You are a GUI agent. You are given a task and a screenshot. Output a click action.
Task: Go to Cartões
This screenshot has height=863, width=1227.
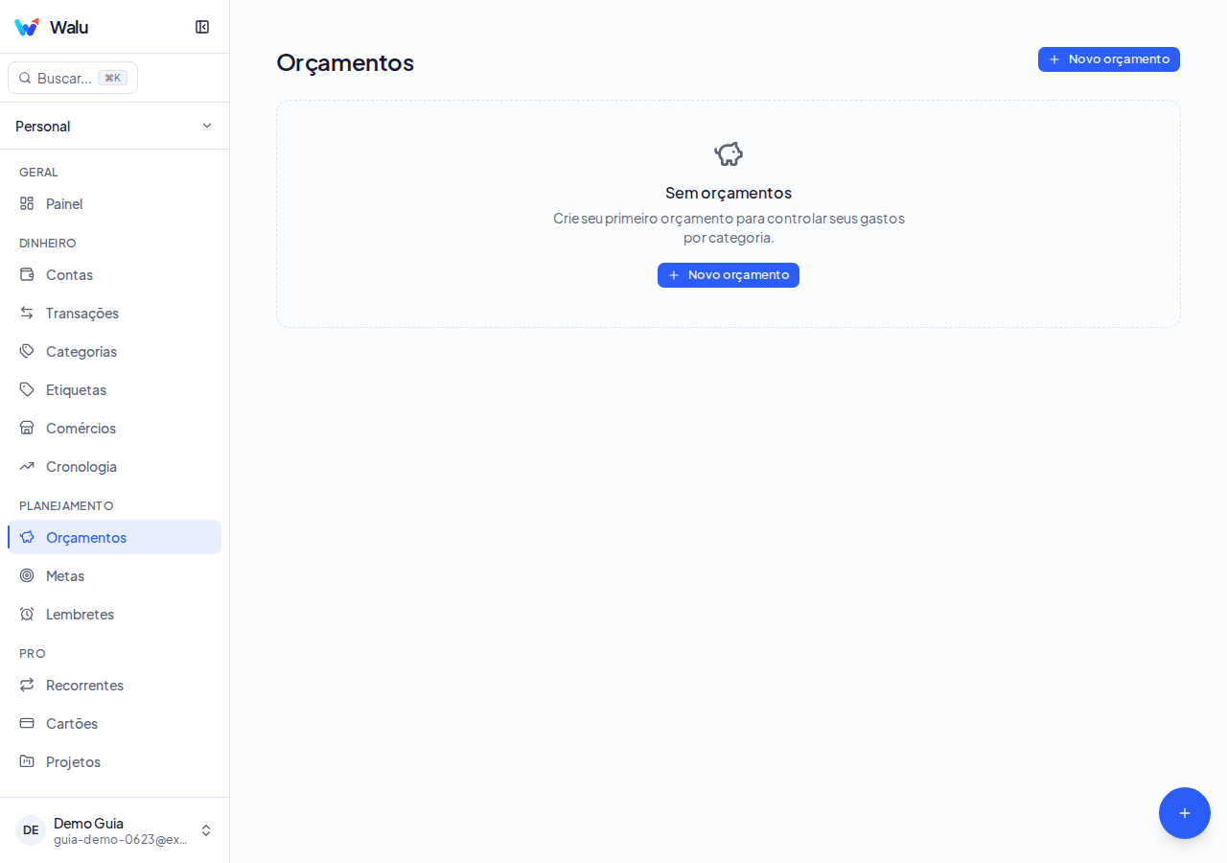point(114,723)
